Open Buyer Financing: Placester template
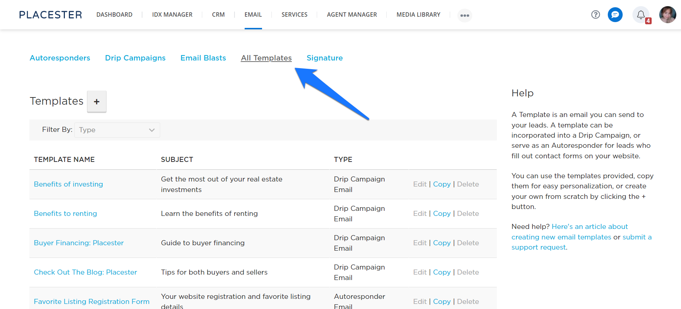The height and width of the screenshot is (309, 681). click(x=79, y=243)
